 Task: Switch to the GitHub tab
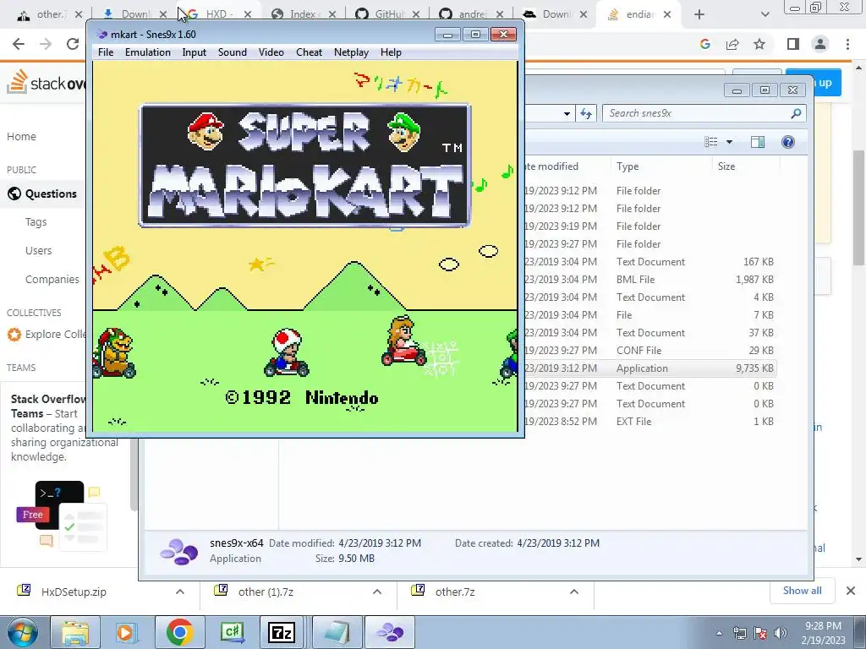388,14
